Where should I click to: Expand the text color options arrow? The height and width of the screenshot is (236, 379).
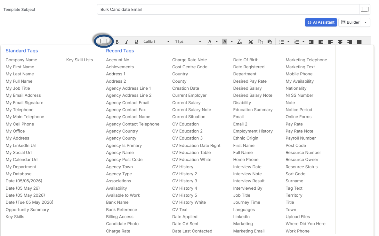(217, 42)
